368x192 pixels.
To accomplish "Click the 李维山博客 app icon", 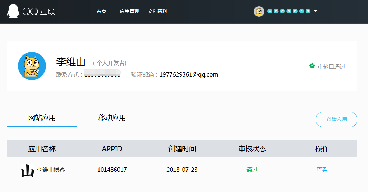I will point(28,170).
